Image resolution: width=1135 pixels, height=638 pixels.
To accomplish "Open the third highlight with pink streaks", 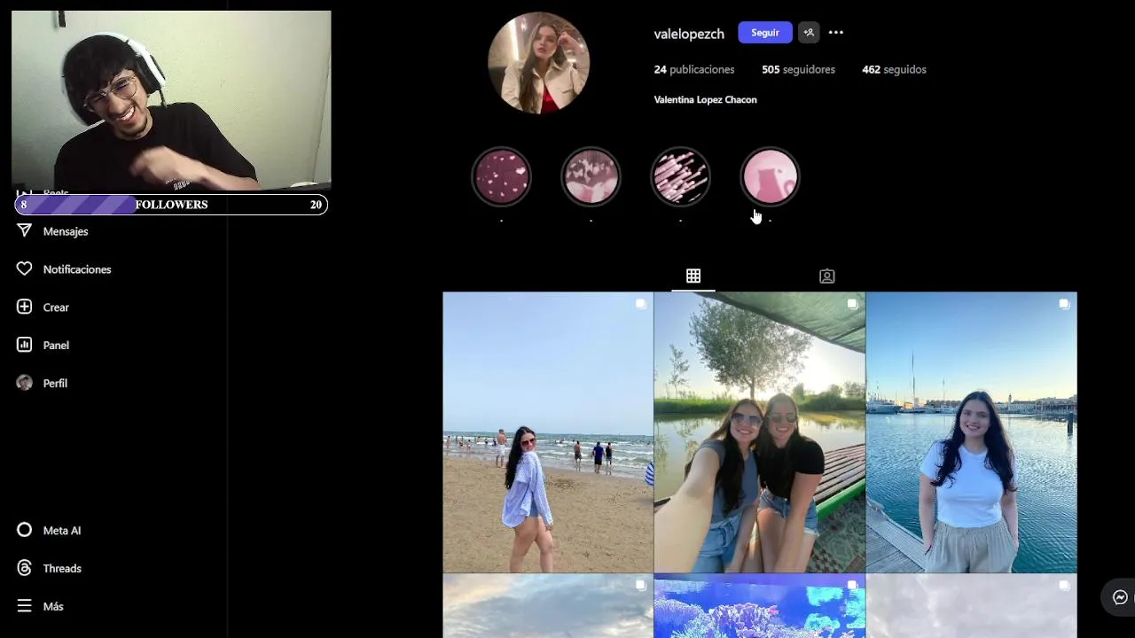I will click(680, 176).
